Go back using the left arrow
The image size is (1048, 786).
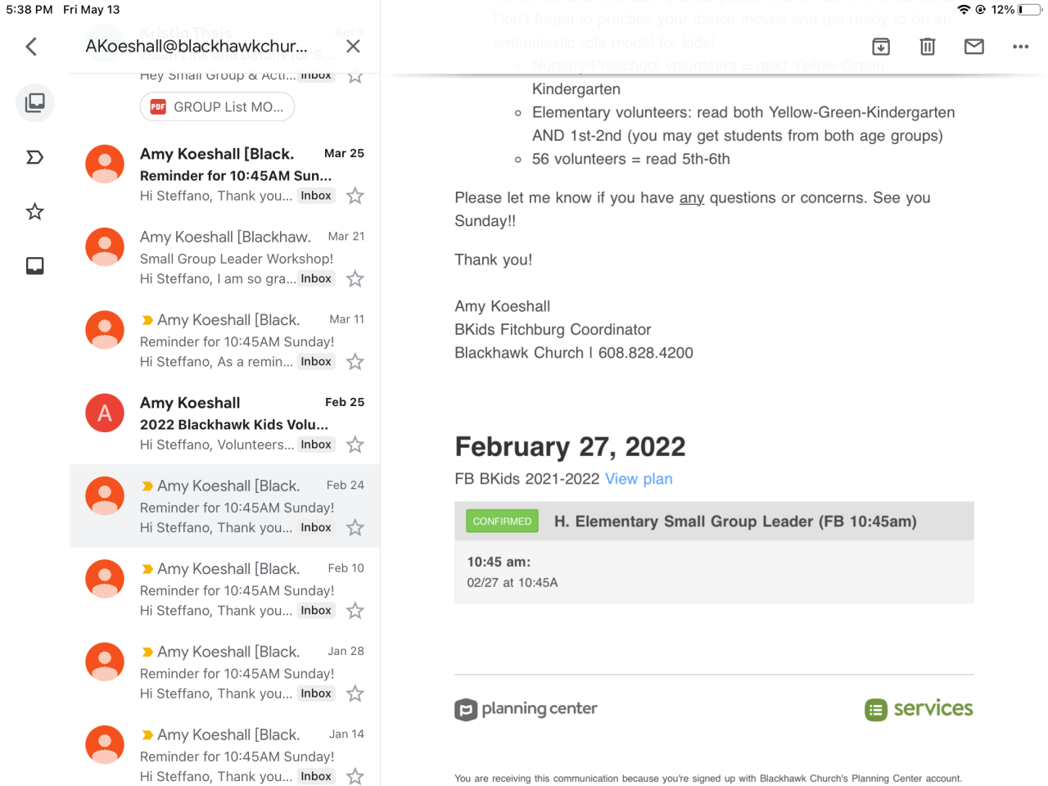(32, 47)
